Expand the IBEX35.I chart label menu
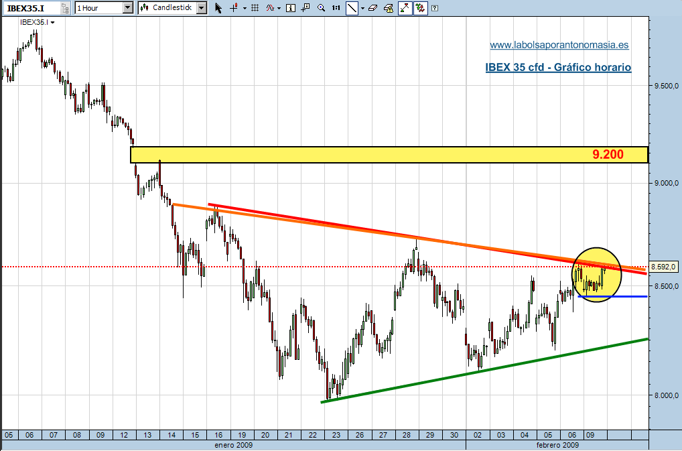This screenshot has width=682, height=451. [x=53, y=22]
